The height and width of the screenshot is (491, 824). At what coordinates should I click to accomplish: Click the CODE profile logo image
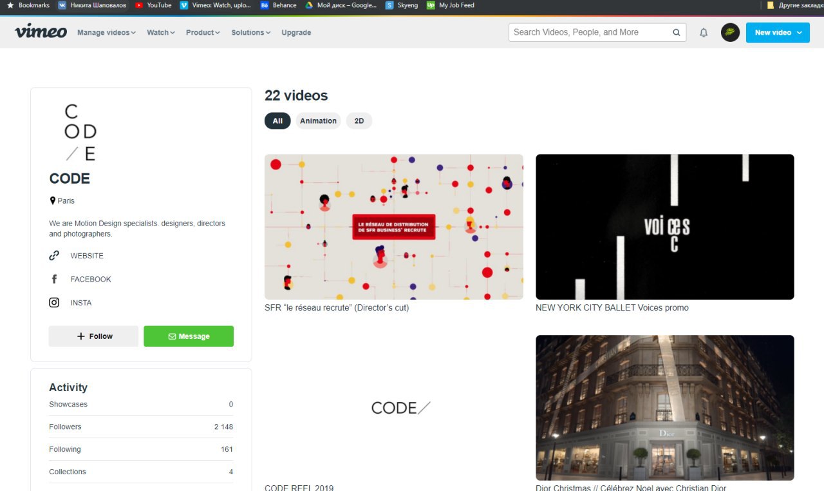tap(81, 133)
